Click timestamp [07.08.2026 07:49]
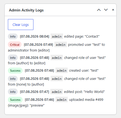The image size is (121, 118). [38, 45]
